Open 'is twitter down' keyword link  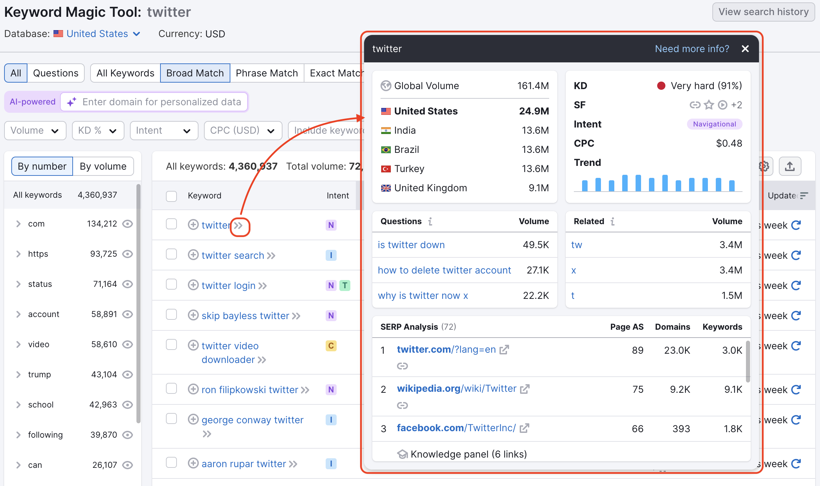click(411, 245)
